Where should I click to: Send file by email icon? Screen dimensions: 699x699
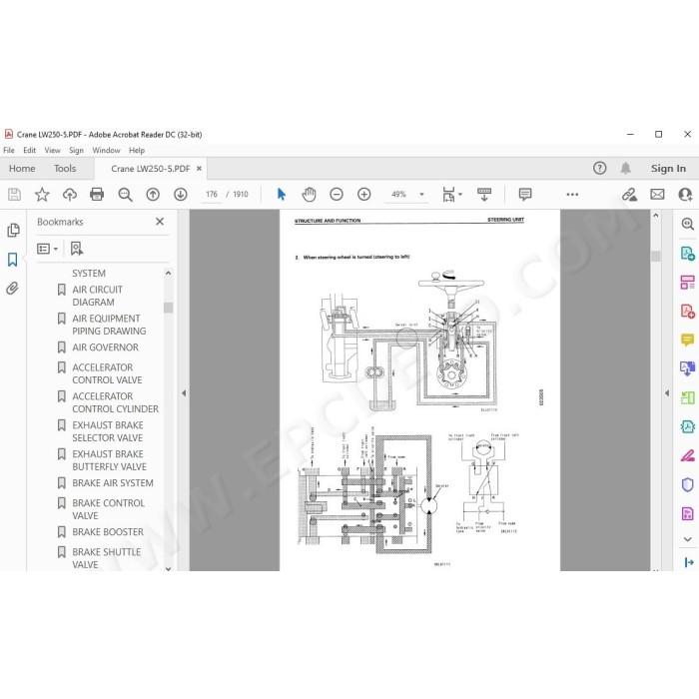coord(657,195)
